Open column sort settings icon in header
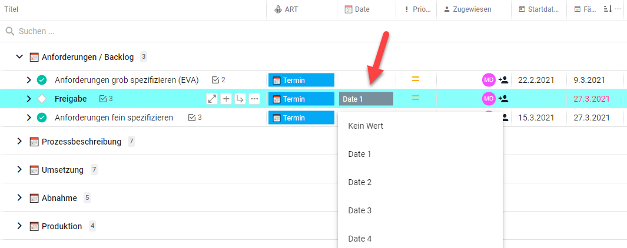Screen dimensions: 627x248 coord(608,9)
